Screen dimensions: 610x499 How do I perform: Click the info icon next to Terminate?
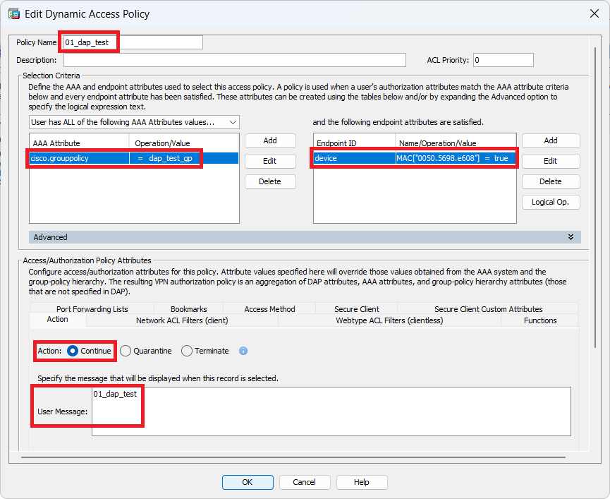click(x=243, y=351)
